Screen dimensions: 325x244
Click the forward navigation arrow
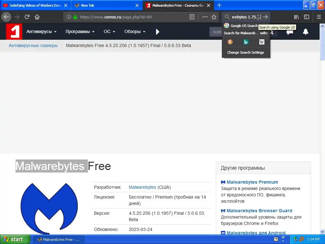[17, 17]
